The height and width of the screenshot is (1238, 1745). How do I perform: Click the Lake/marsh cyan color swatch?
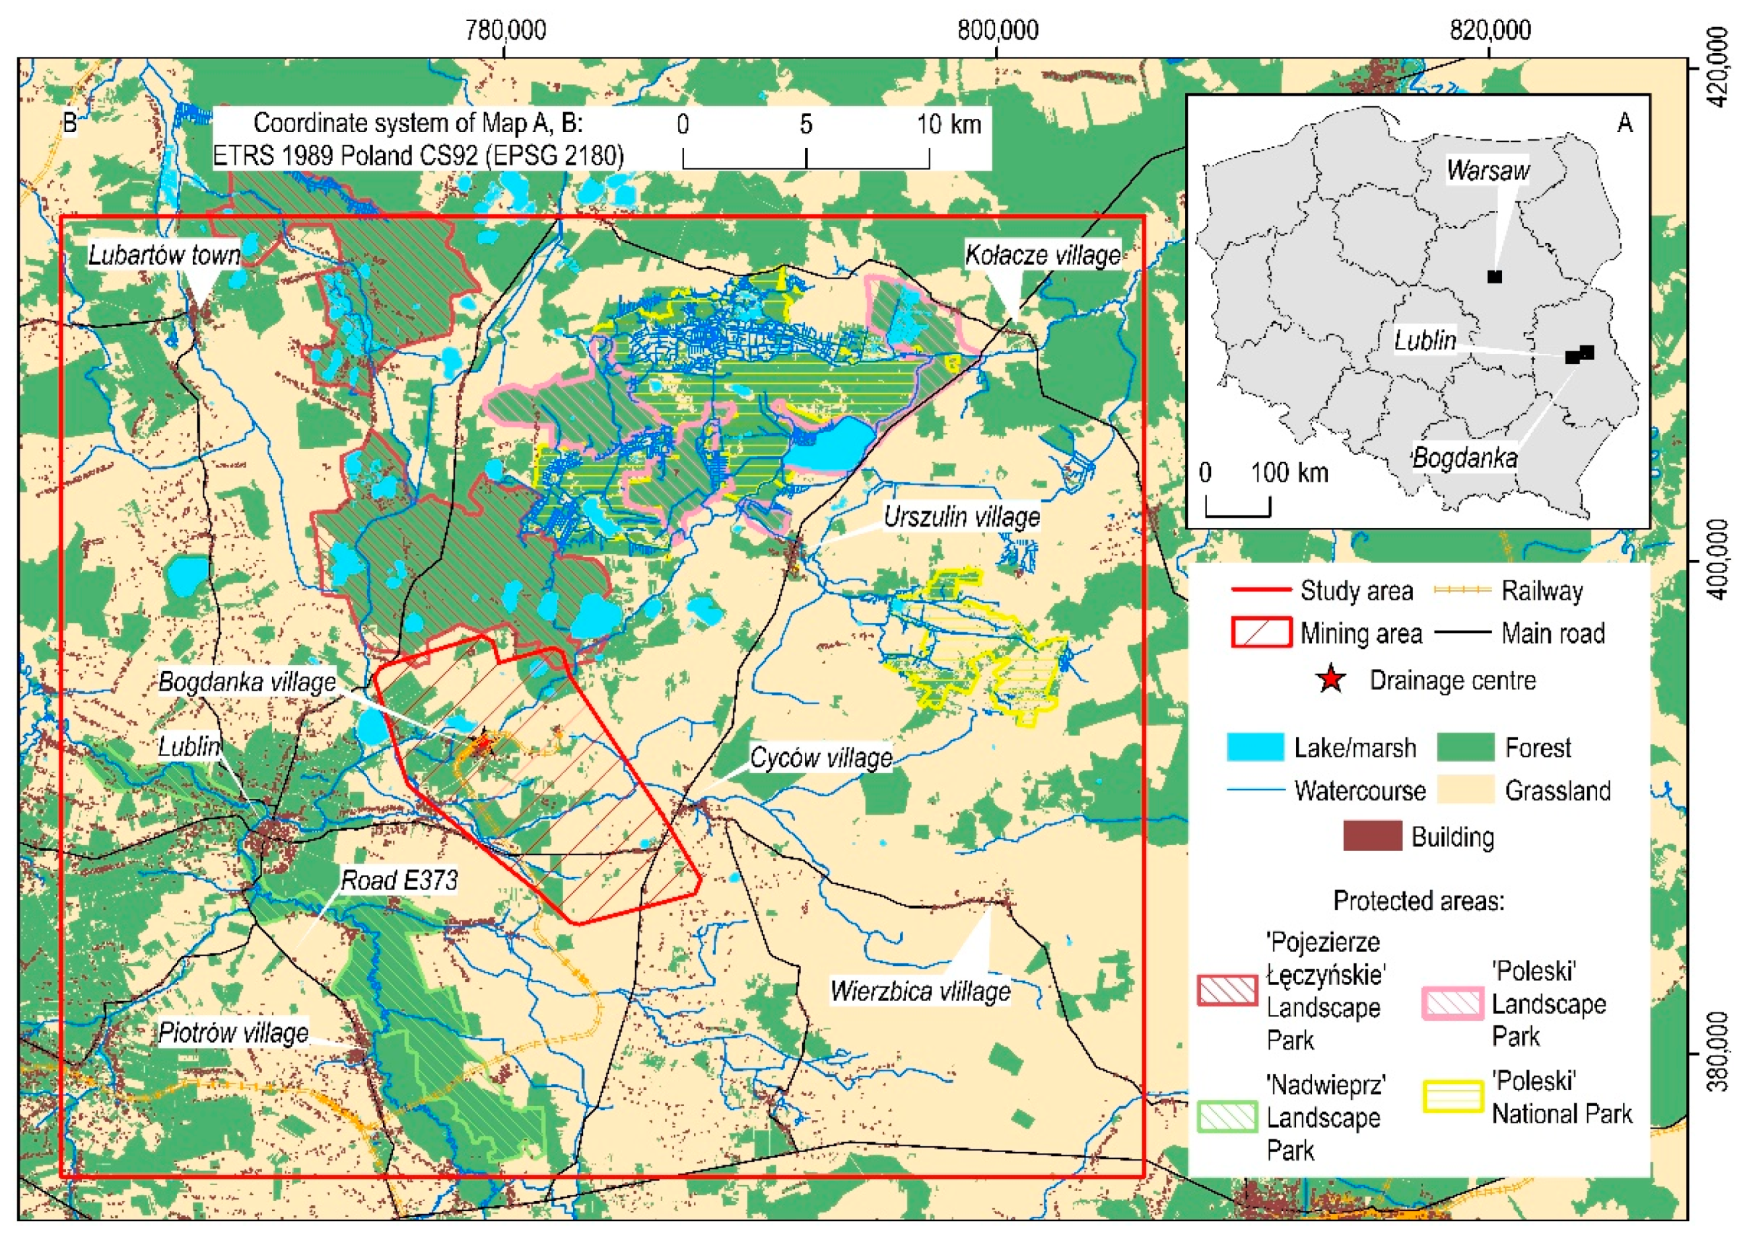click(1255, 748)
